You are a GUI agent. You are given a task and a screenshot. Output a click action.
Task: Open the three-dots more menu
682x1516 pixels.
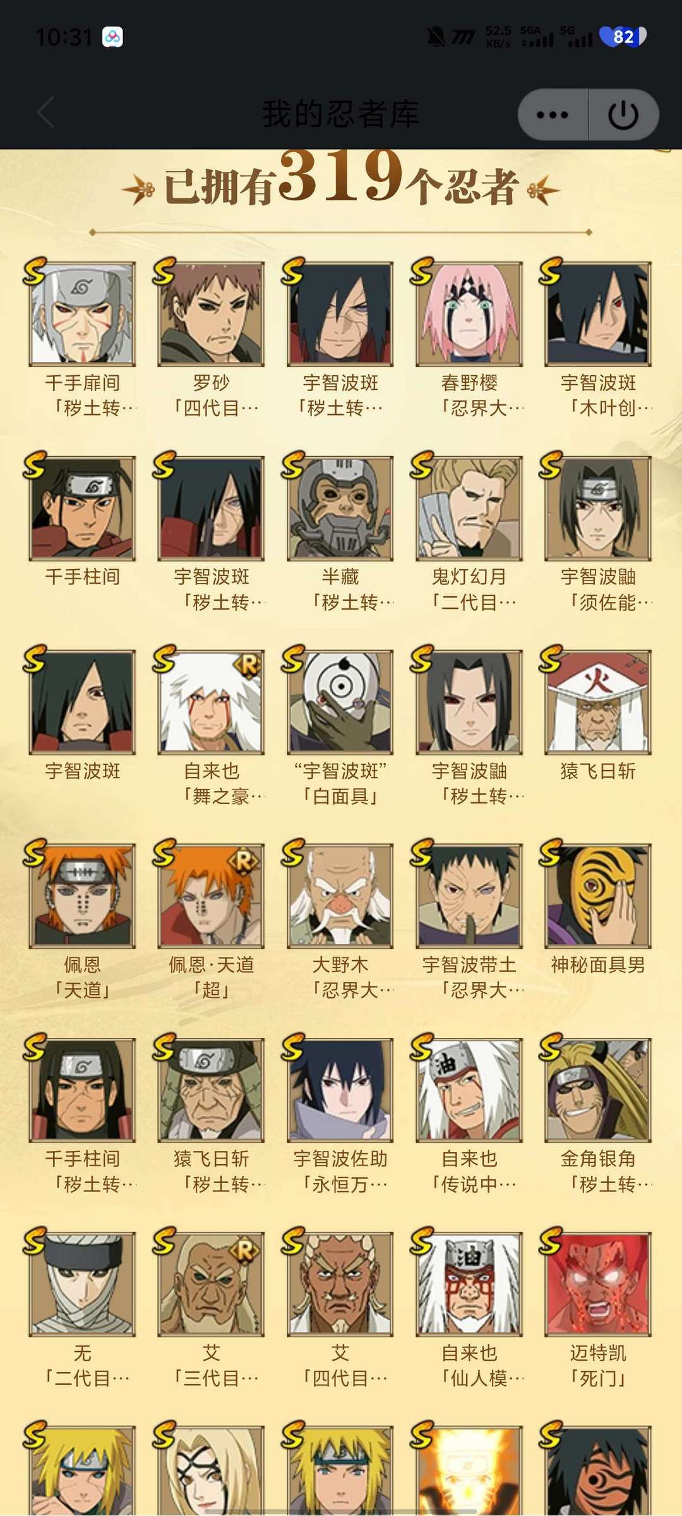click(x=553, y=114)
